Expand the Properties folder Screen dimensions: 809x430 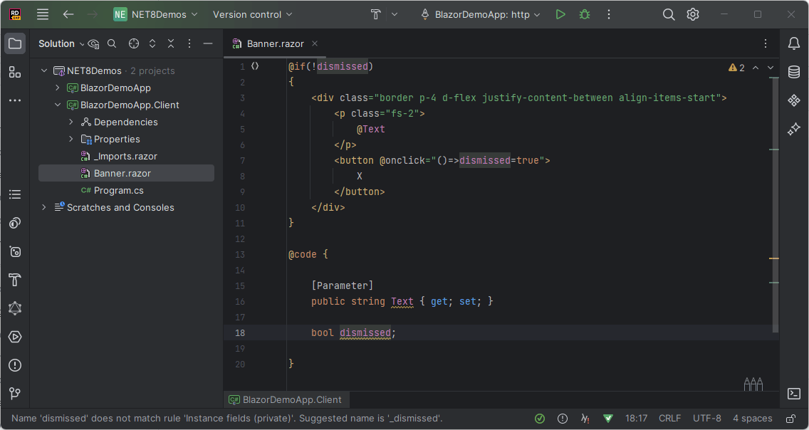tap(71, 139)
